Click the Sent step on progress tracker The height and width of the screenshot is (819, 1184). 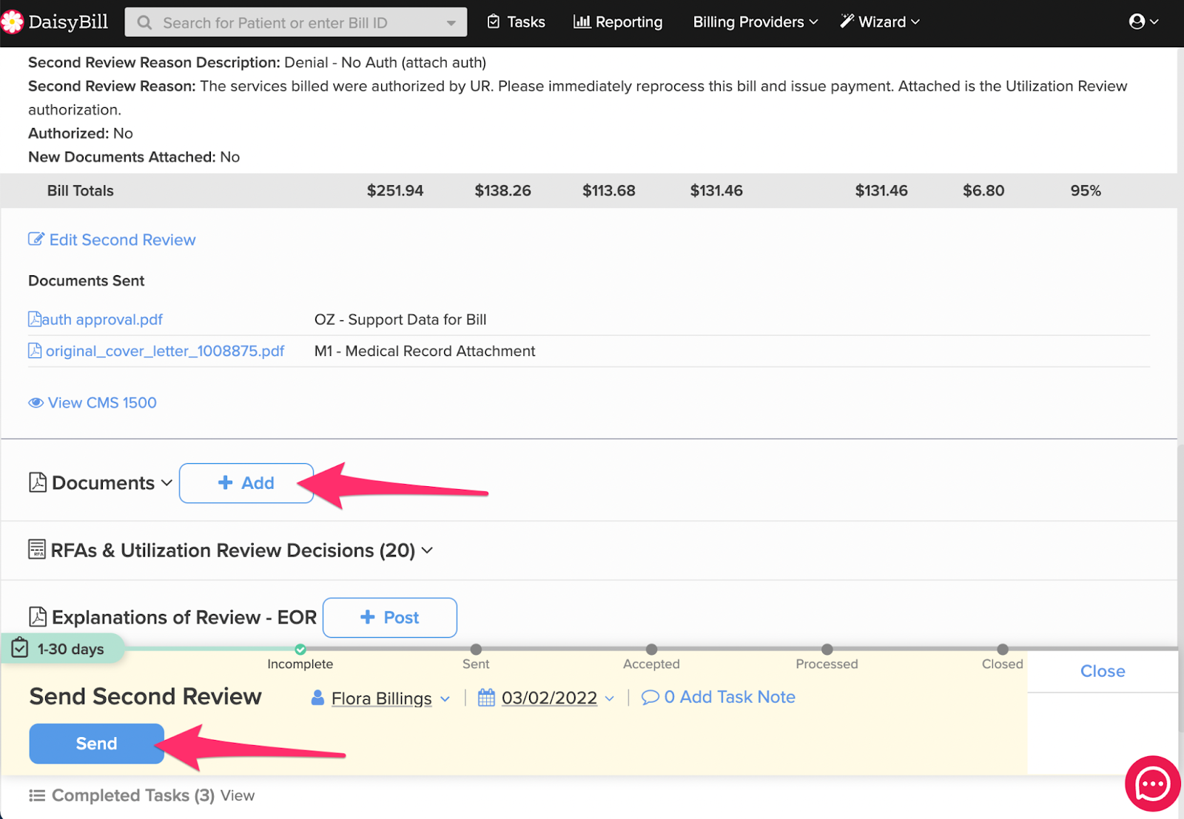pyautogui.click(x=476, y=650)
